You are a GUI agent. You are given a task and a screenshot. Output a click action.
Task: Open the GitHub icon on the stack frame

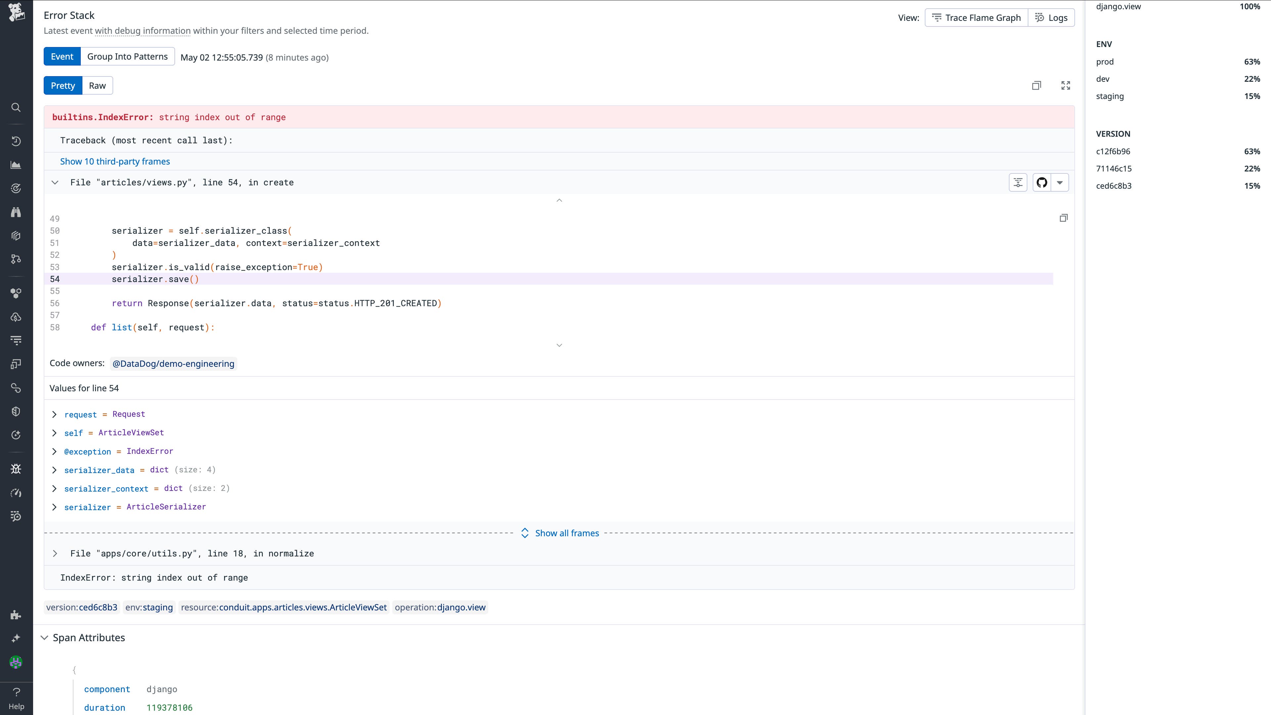pos(1042,182)
